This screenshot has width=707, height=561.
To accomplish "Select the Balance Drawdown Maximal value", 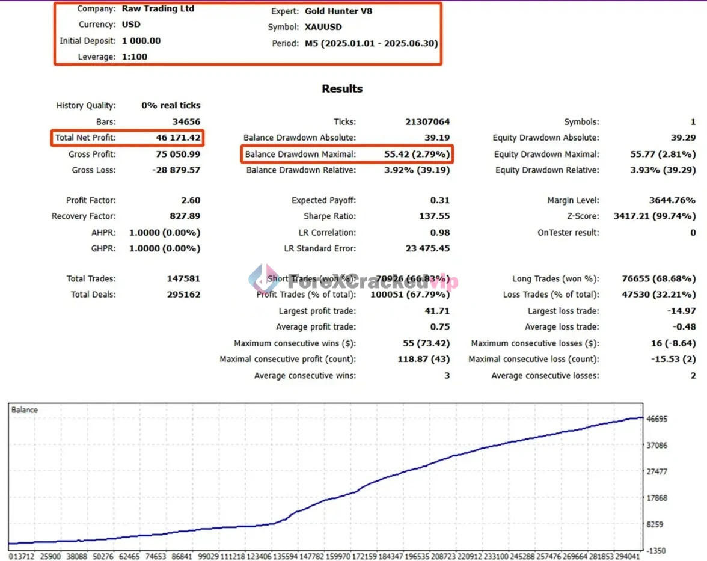I will (x=417, y=155).
